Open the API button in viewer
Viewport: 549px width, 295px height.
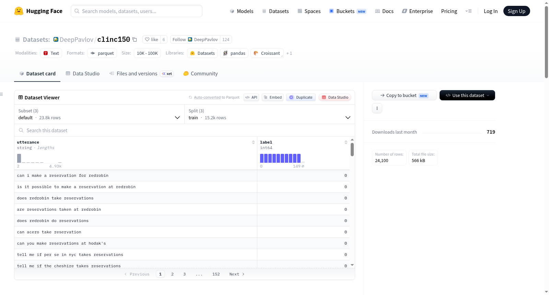coord(251,97)
